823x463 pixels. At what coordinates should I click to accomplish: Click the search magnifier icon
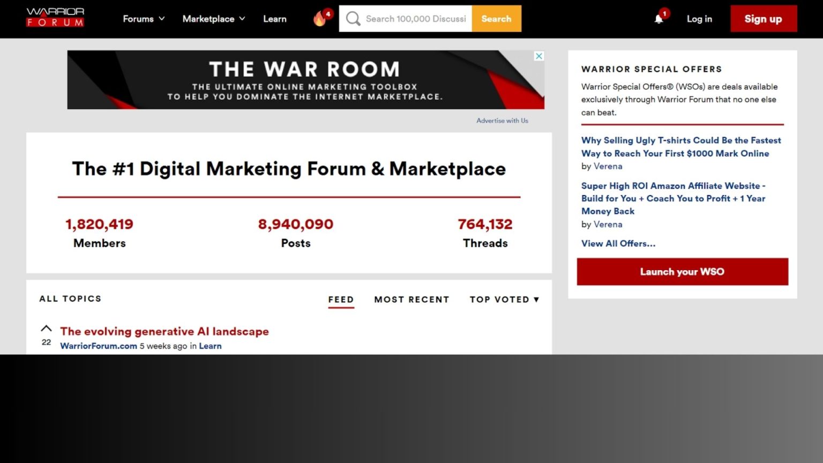coord(353,19)
